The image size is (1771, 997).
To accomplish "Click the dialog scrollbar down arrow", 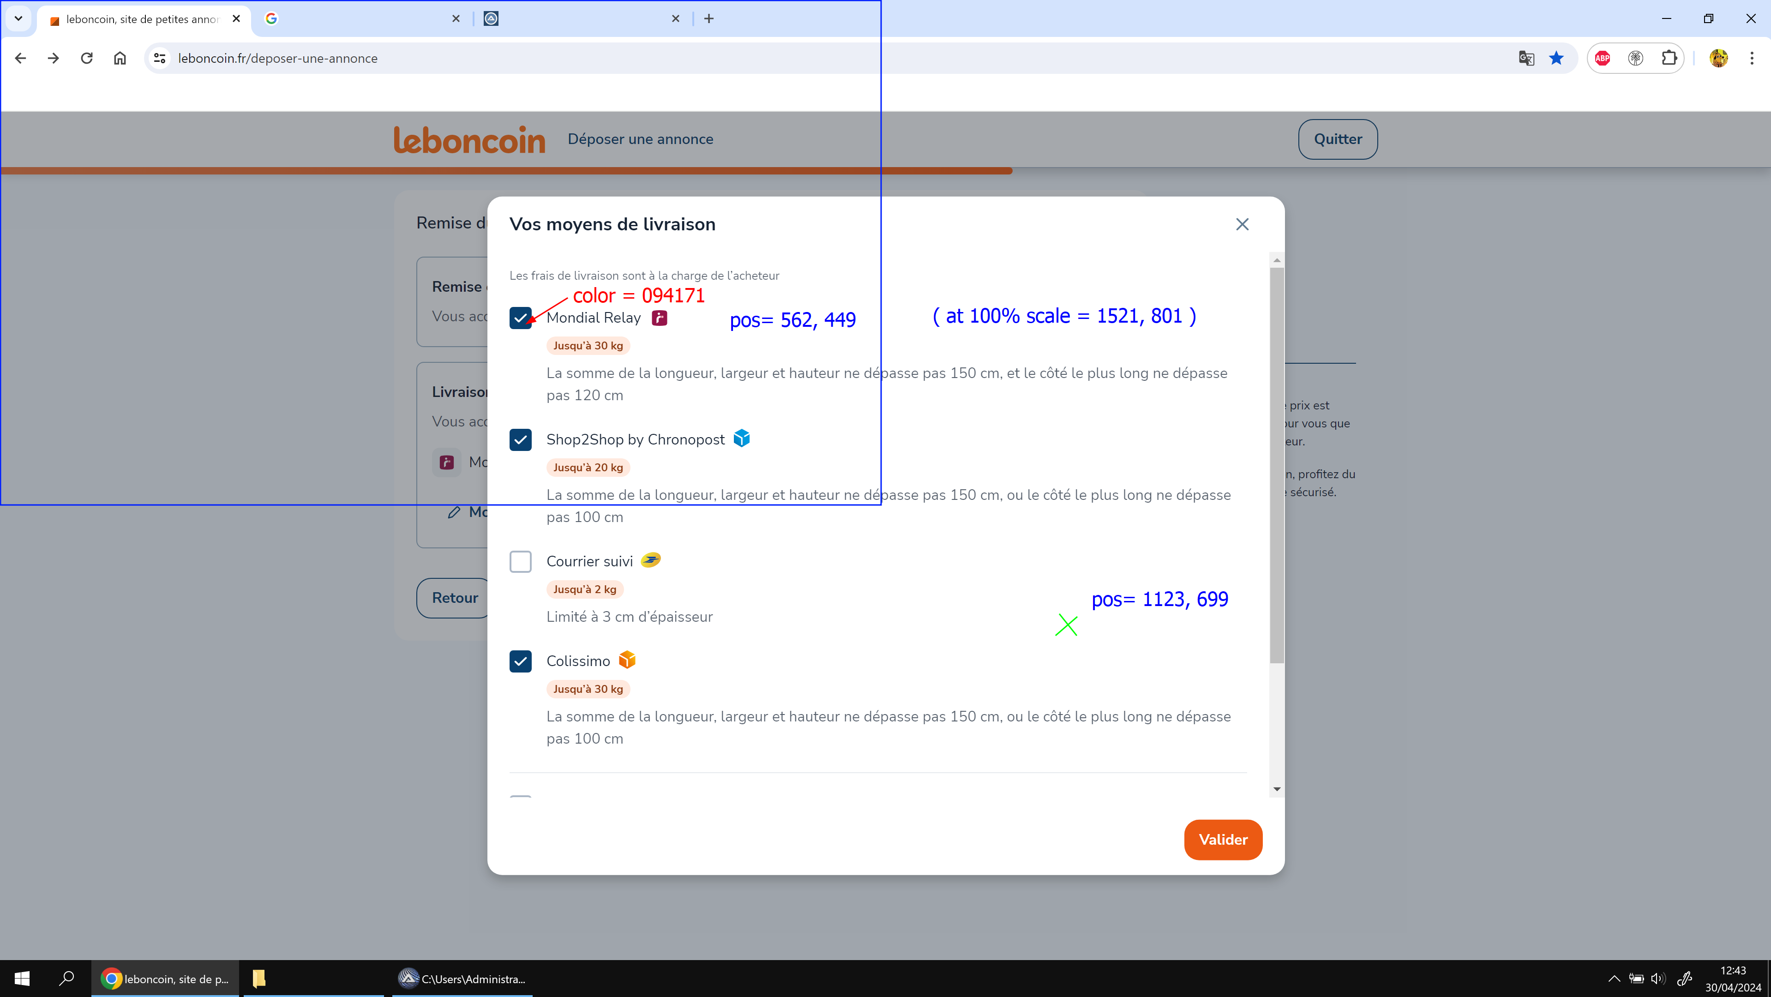I will tap(1277, 789).
